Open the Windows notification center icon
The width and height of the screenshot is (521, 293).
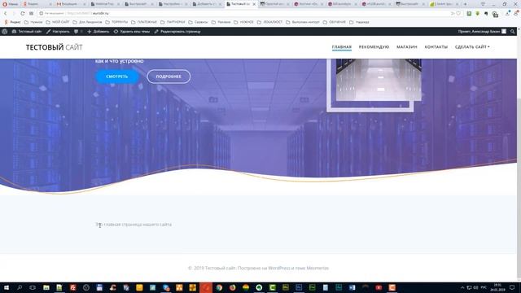tap(512, 287)
